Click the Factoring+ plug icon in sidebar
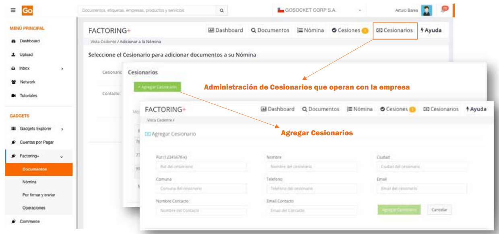 pos(13,156)
